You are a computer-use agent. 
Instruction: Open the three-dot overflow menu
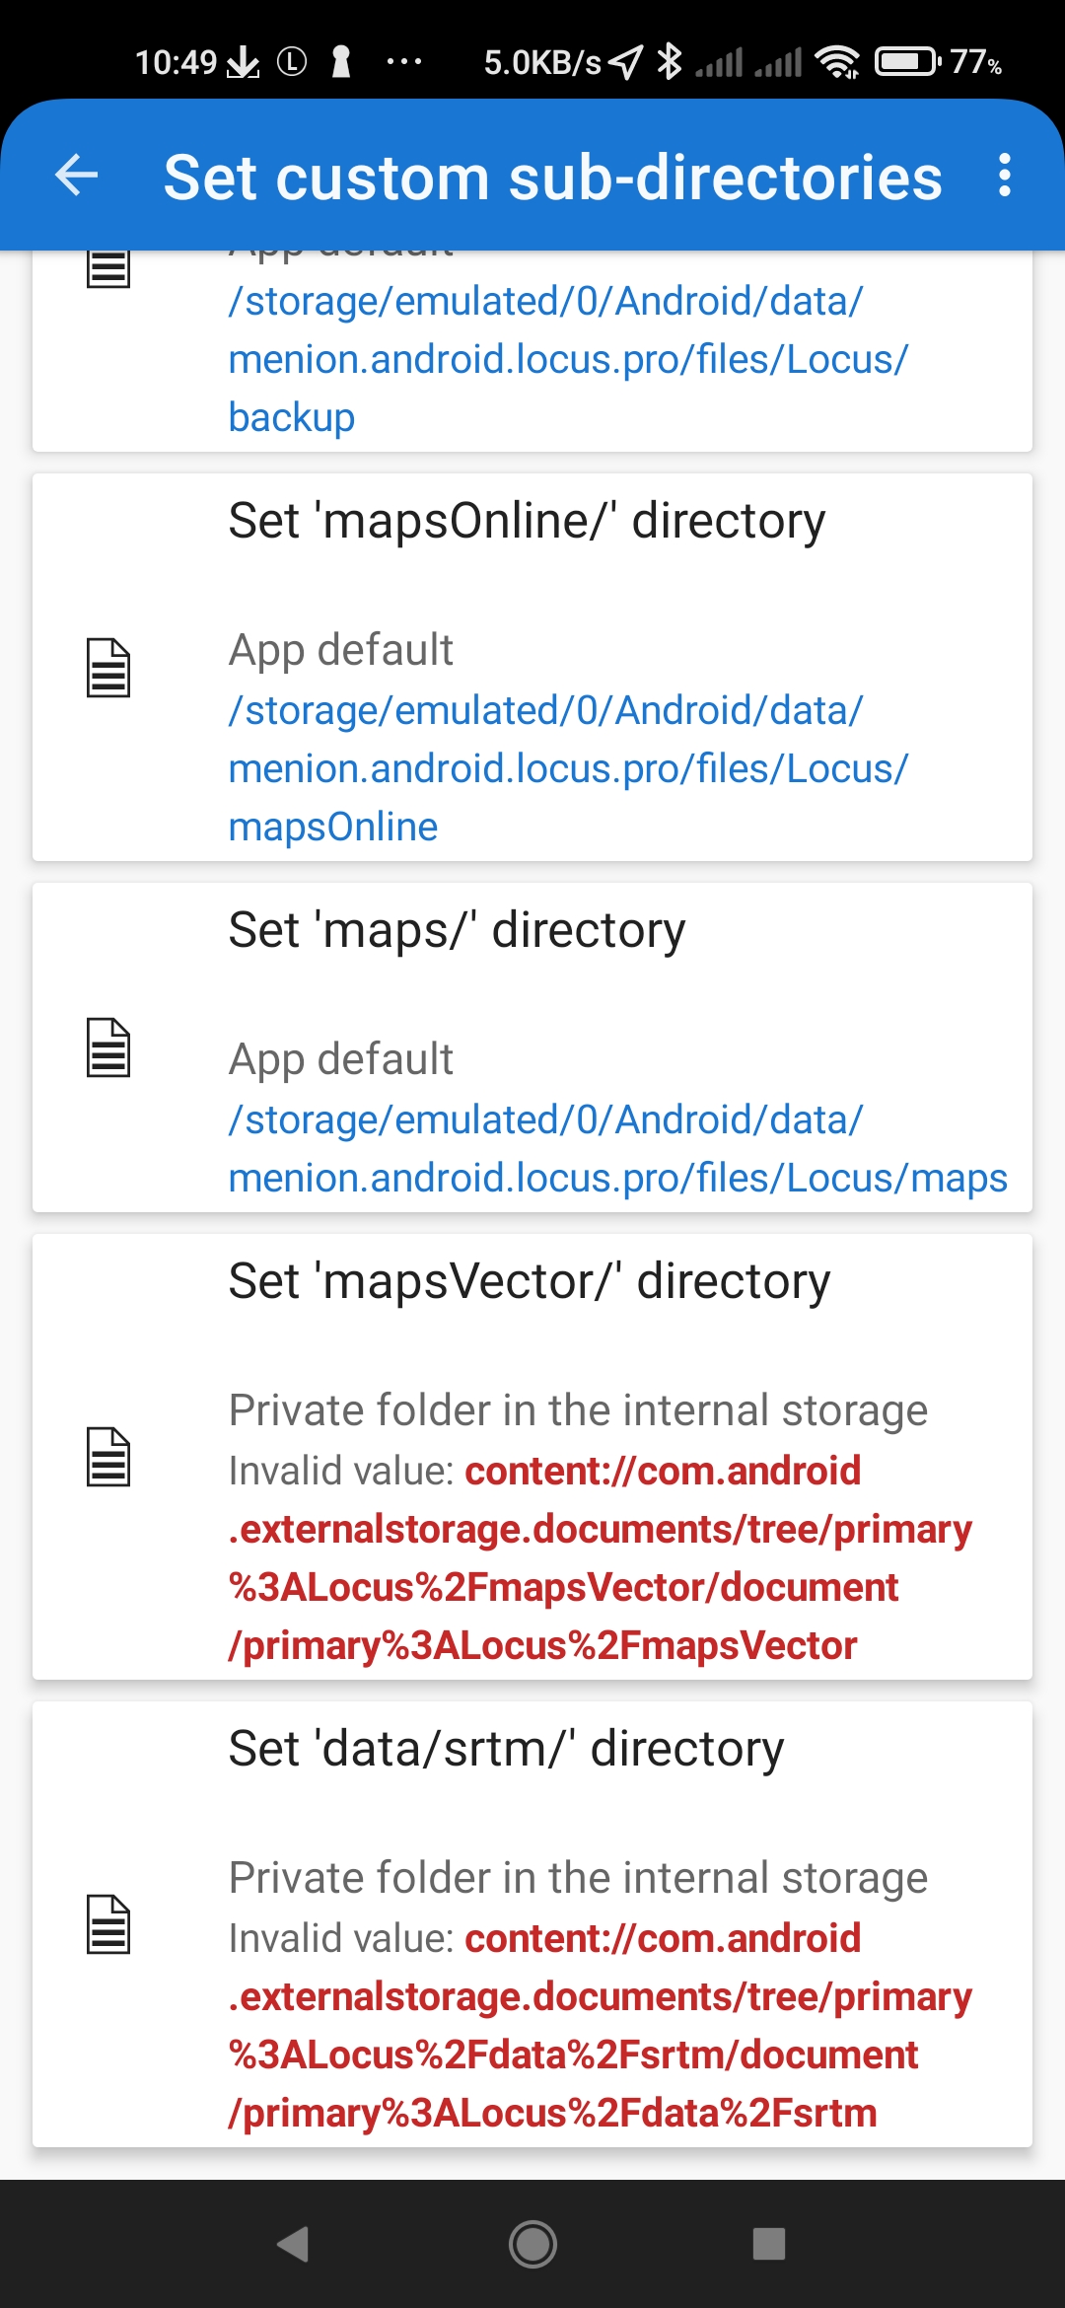click(1004, 177)
